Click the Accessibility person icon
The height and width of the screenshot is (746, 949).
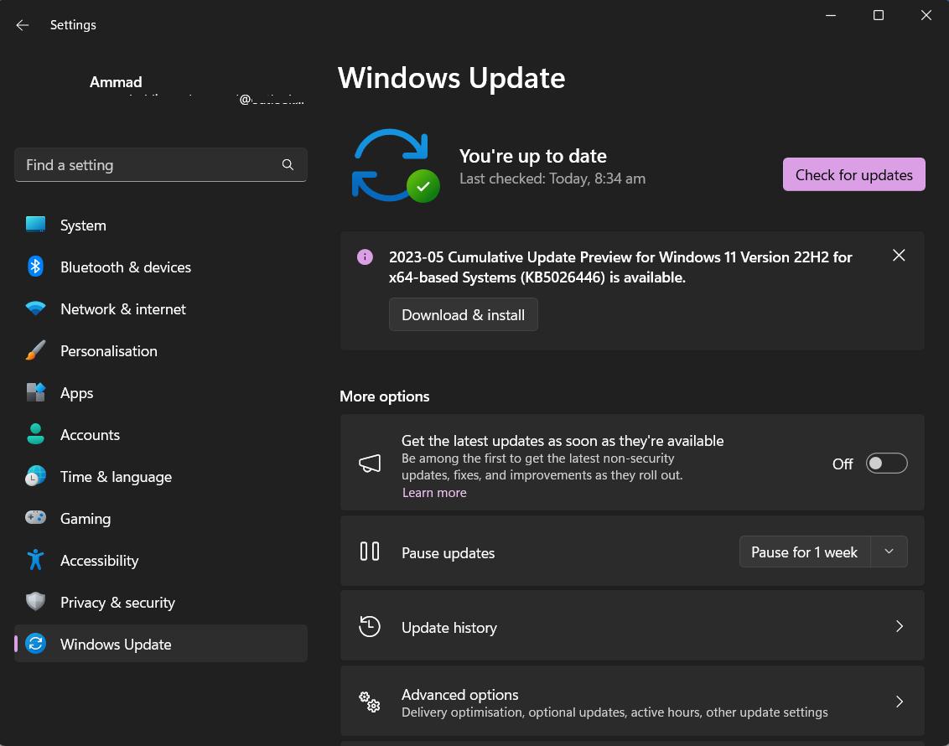point(35,560)
